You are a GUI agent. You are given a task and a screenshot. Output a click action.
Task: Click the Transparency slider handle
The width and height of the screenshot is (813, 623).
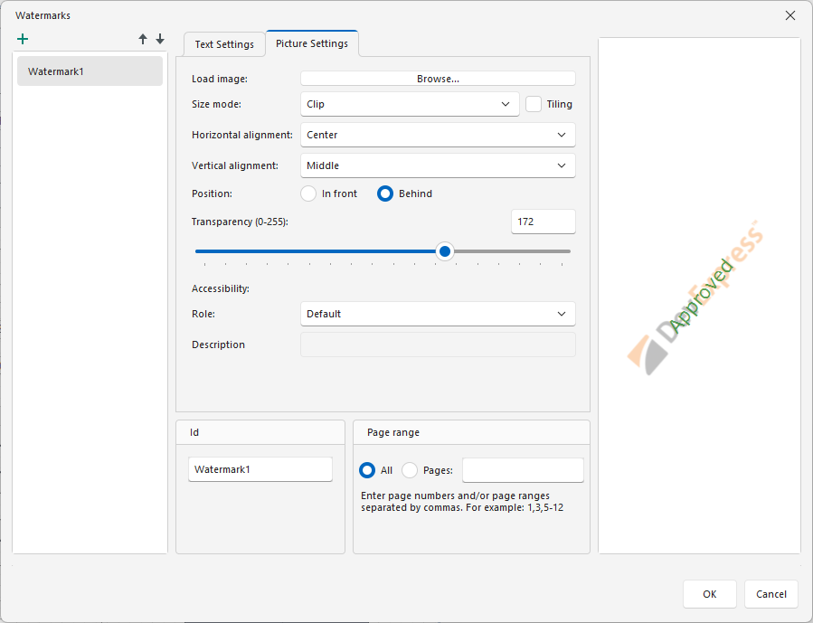[444, 251]
